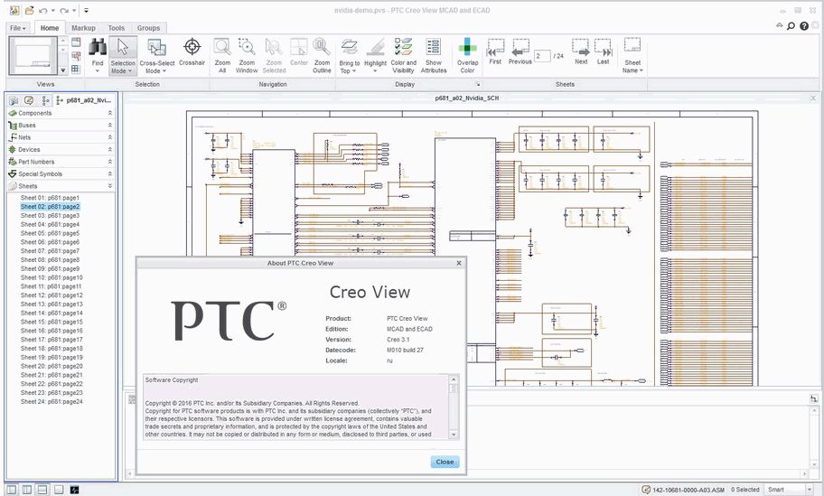Switch to the Tools tab
The height and width of the screenshot is (496, 824).
click(x=117, y=28)
